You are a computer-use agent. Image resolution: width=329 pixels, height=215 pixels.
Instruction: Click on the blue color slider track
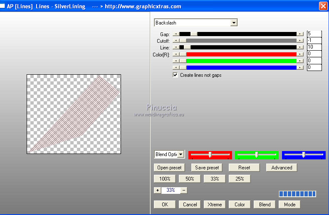click(x=238, y=68)
